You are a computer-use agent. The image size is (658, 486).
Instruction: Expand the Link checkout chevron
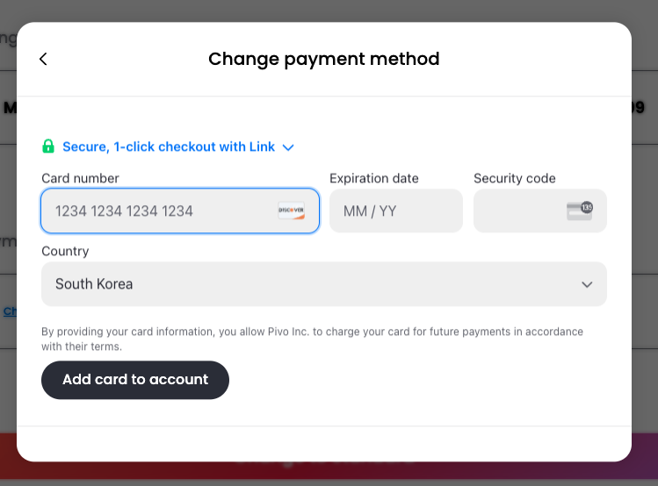(288, 147)
